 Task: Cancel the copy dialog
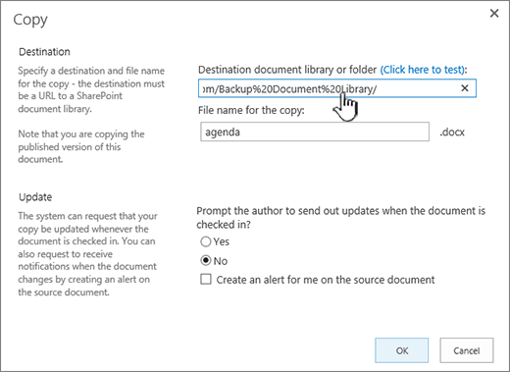coord(467,350)
